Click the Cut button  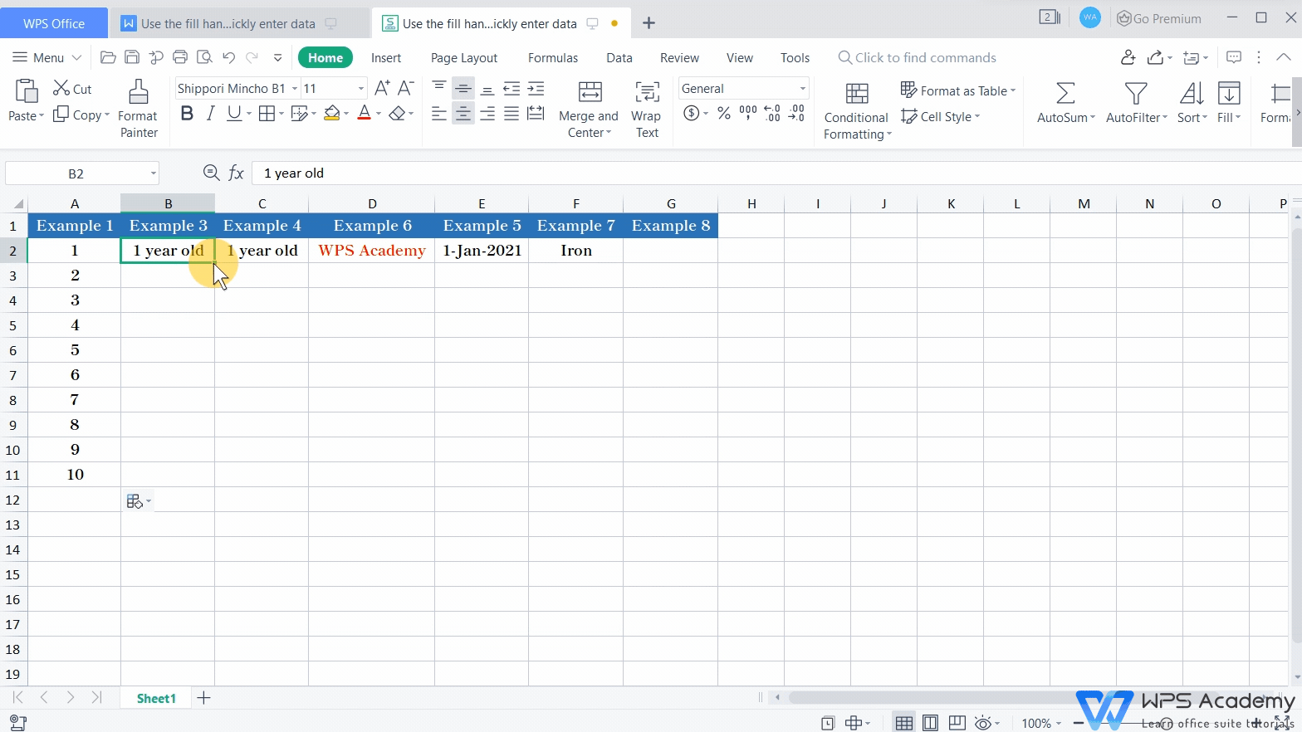[72, 89]
